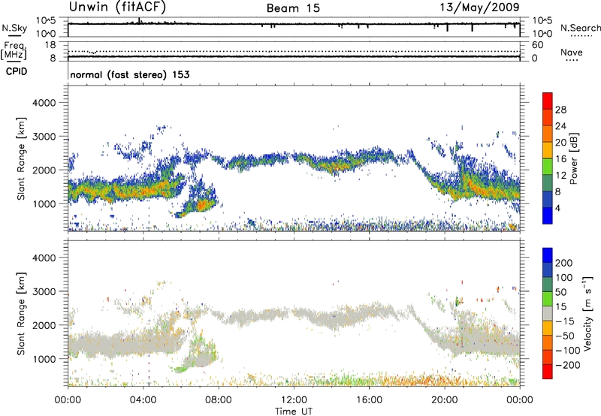Click the '-200' label on Velocity color bar

coord(568,365)
